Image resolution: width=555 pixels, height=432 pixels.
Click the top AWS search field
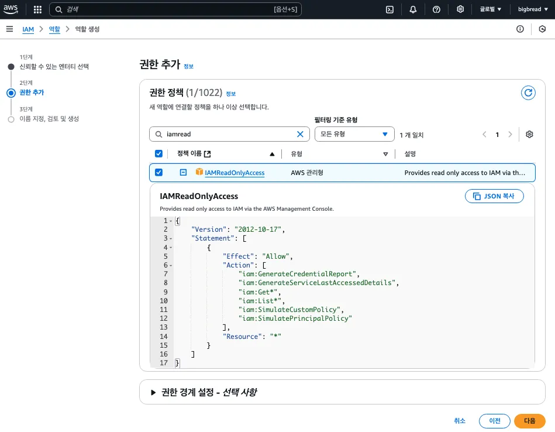coord(175,9)
